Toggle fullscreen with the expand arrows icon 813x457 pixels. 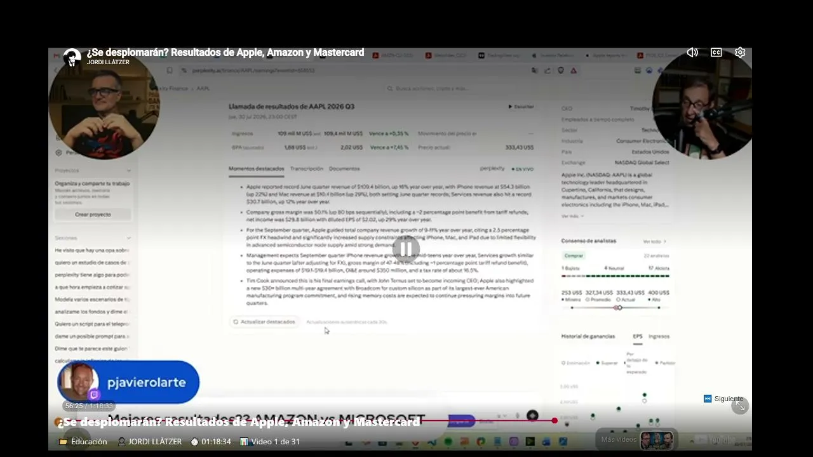click(740, 406)
